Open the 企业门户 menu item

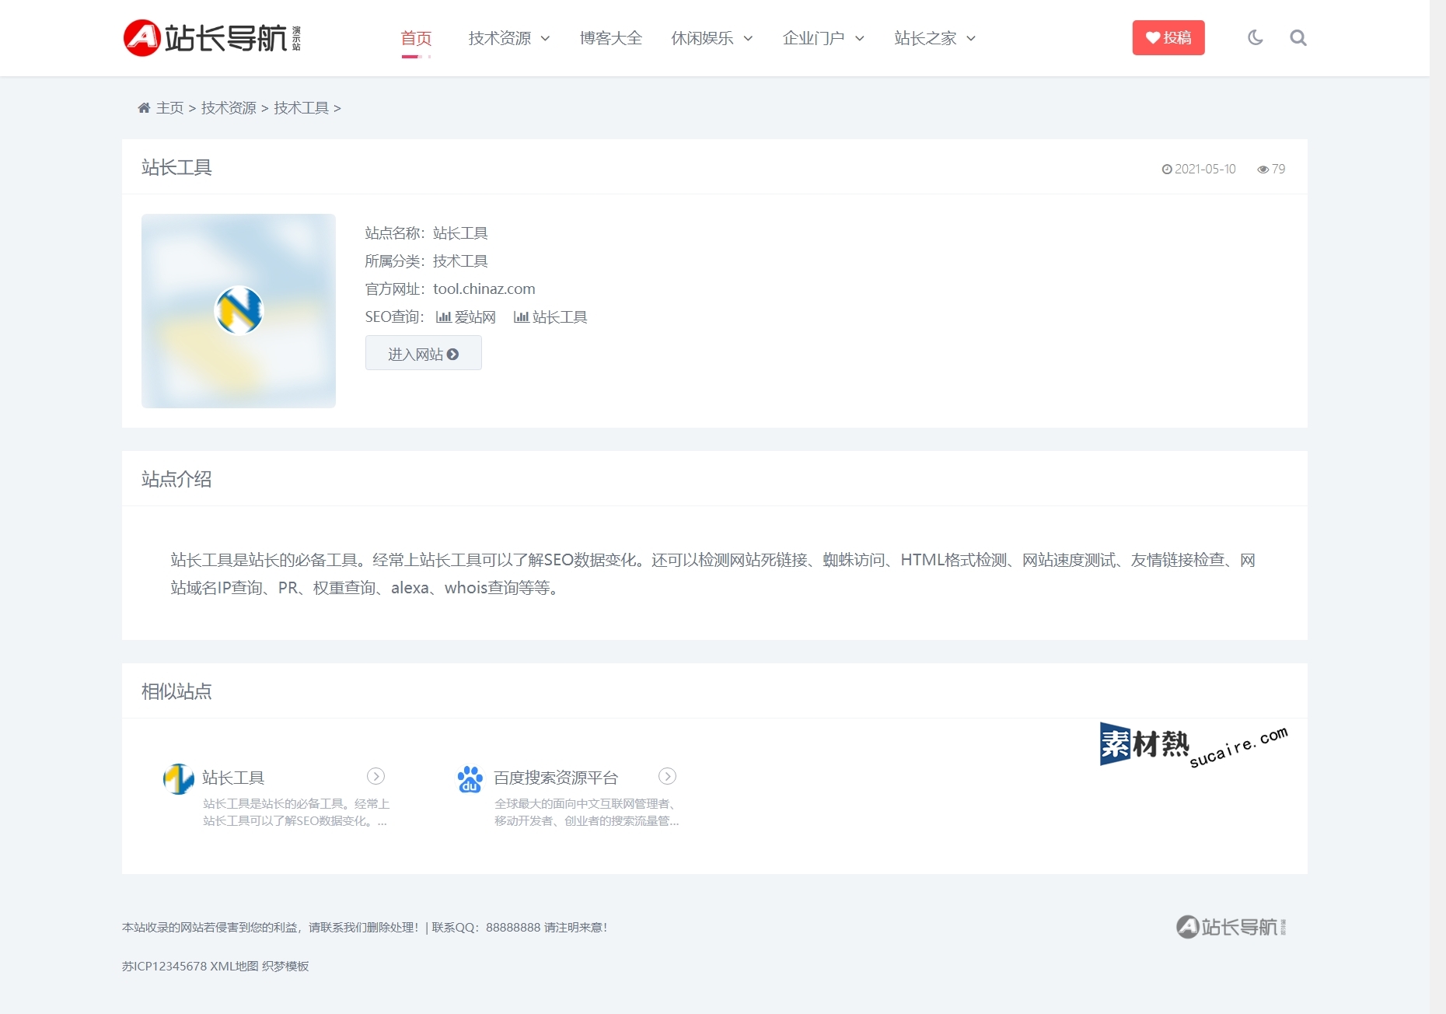tap(814, 38)
